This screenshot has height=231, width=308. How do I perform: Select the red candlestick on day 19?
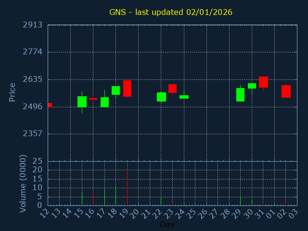pos(127,89)
